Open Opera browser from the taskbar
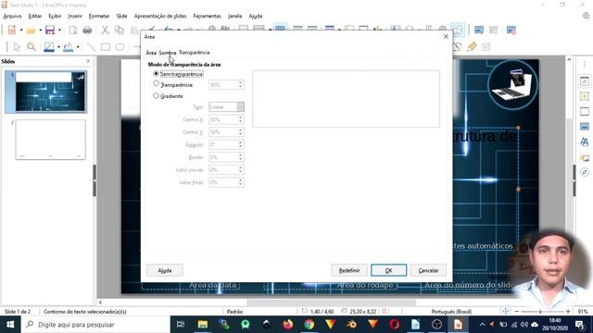The width and height of the screenshot is (593, 333). [394, 325]
